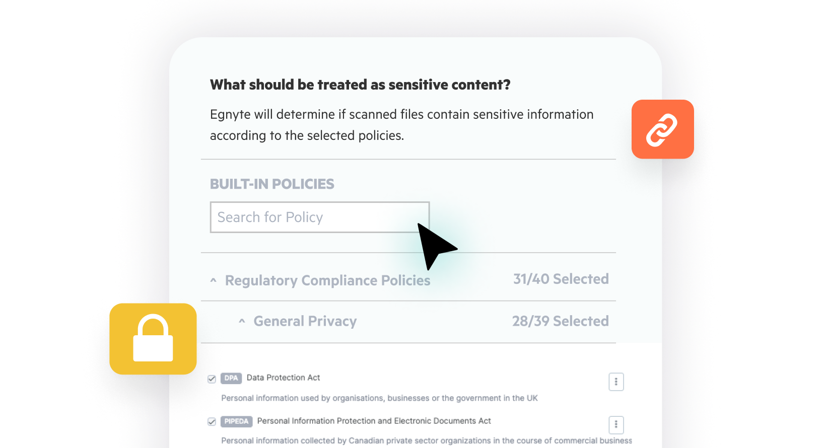Select the DPA policy badge
Image resolution: width=825 pixels, height=448 pixels.
pyautogui.click(x=231, y=378)
